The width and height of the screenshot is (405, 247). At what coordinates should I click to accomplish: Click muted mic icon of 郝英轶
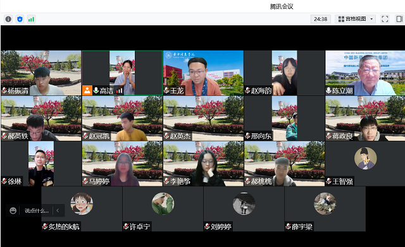[x=4, y=136]
